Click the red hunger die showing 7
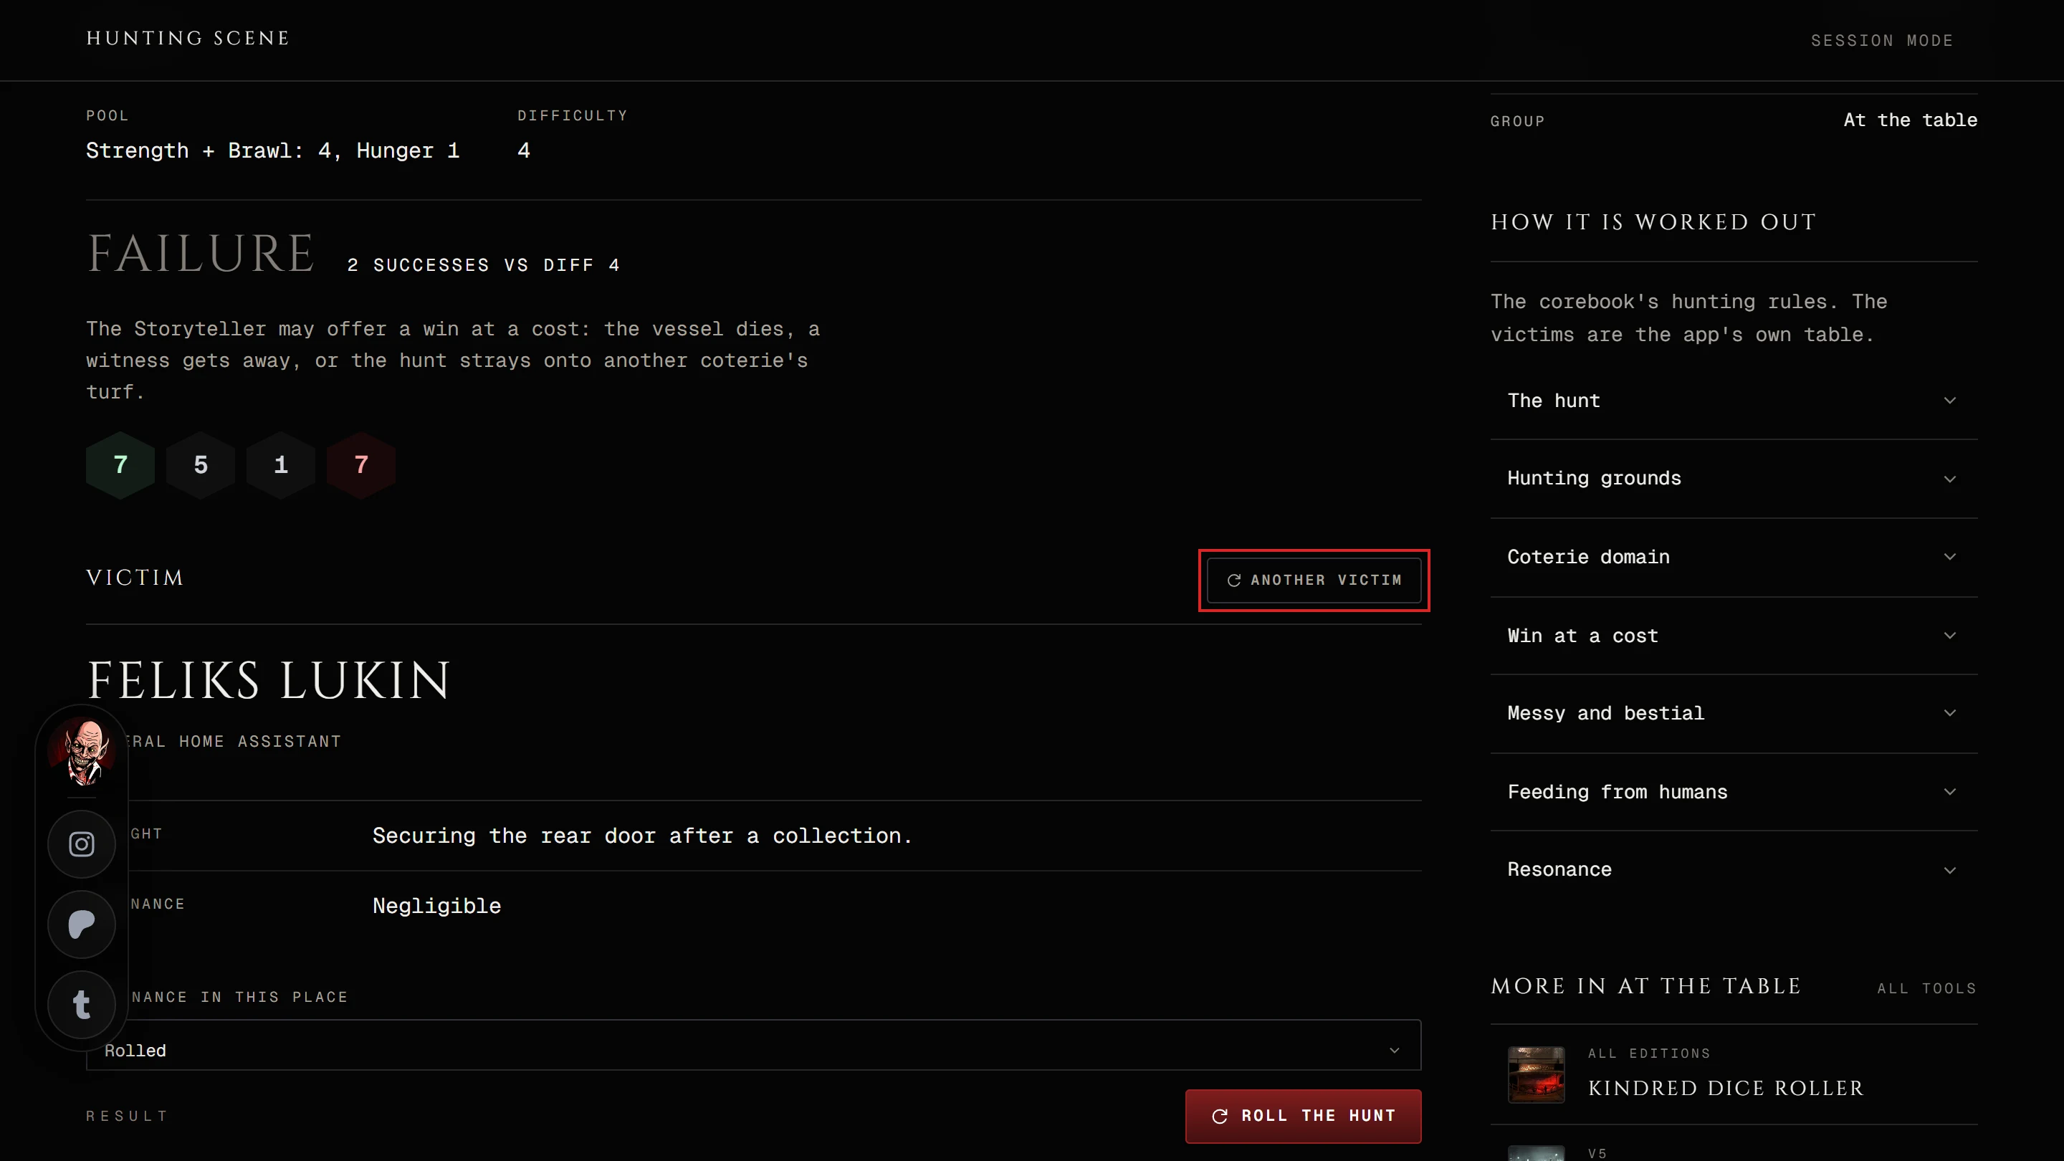The width and height of the screenshot is (2064, 1161). [x=361, y=464]
